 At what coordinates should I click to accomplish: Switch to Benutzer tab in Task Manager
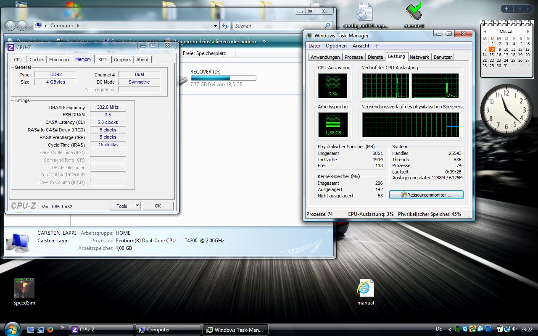443,57
